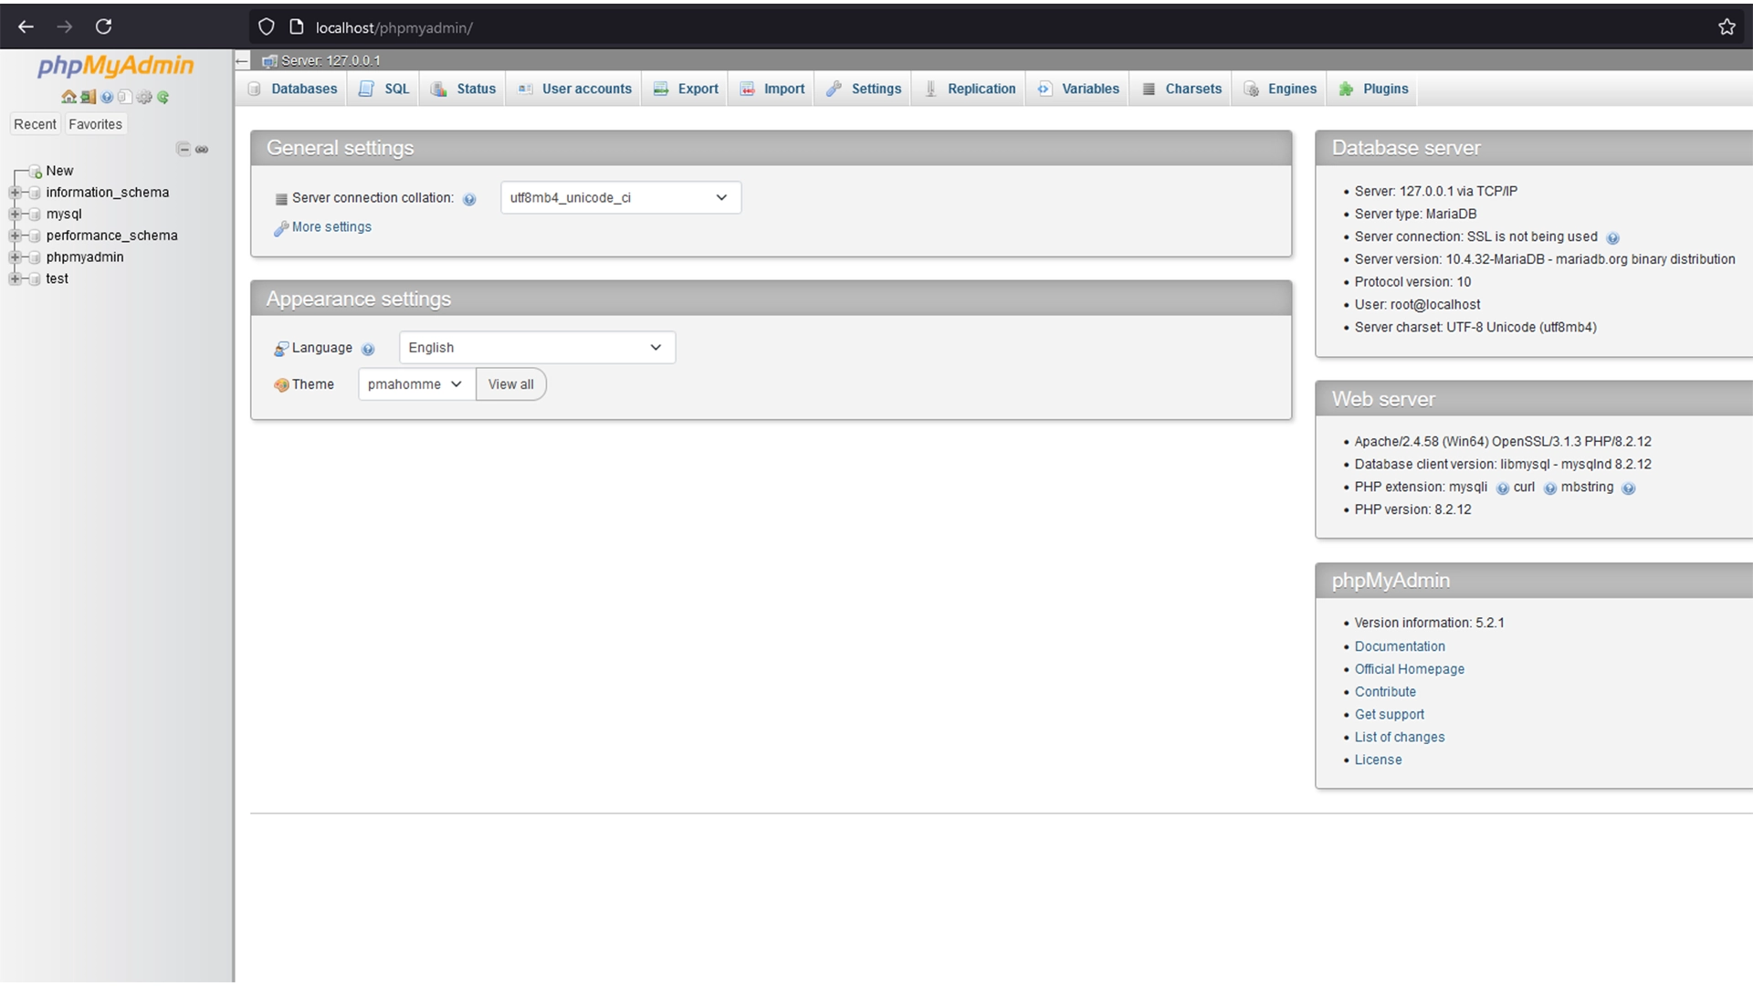Expand the information_schema database node

pos(15,193)
